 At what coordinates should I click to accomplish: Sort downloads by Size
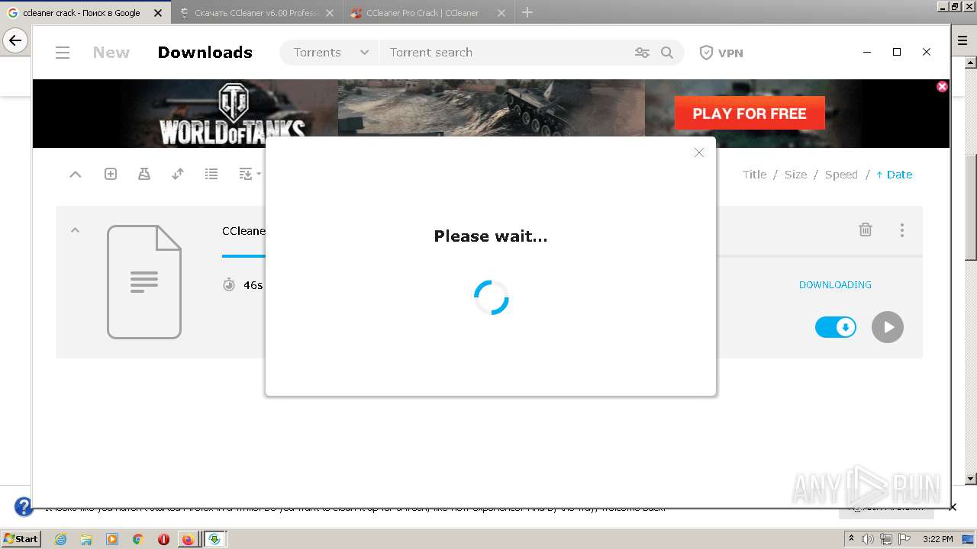click(x=795, y=175)
